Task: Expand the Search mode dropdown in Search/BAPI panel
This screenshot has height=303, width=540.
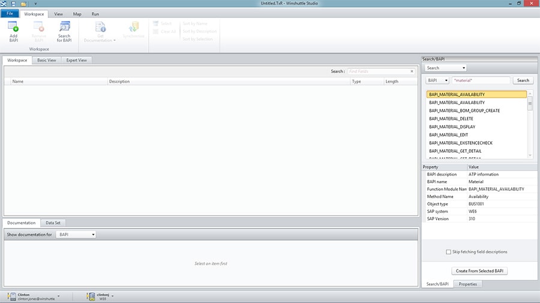Action: [x=445, y=68]
